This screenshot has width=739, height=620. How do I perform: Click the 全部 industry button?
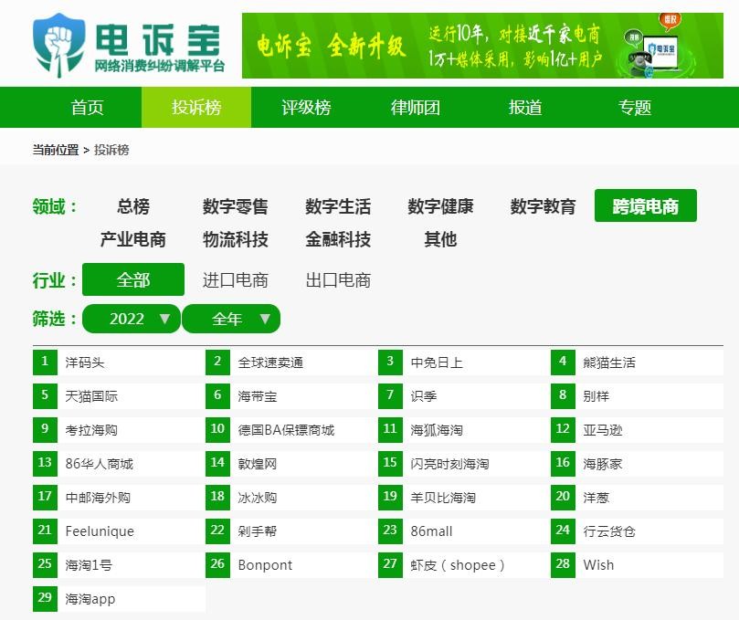pyautogui.click(x=133, y=280)
